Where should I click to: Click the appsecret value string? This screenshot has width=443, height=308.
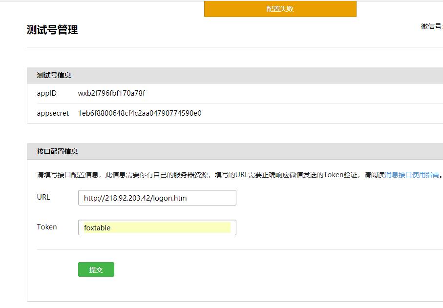(x=140, y=113)
